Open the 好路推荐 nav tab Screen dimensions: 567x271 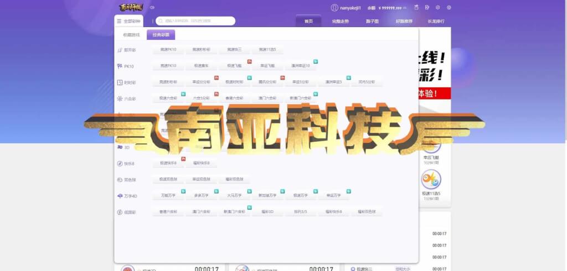pyautogui.click(x=404, y=22)
